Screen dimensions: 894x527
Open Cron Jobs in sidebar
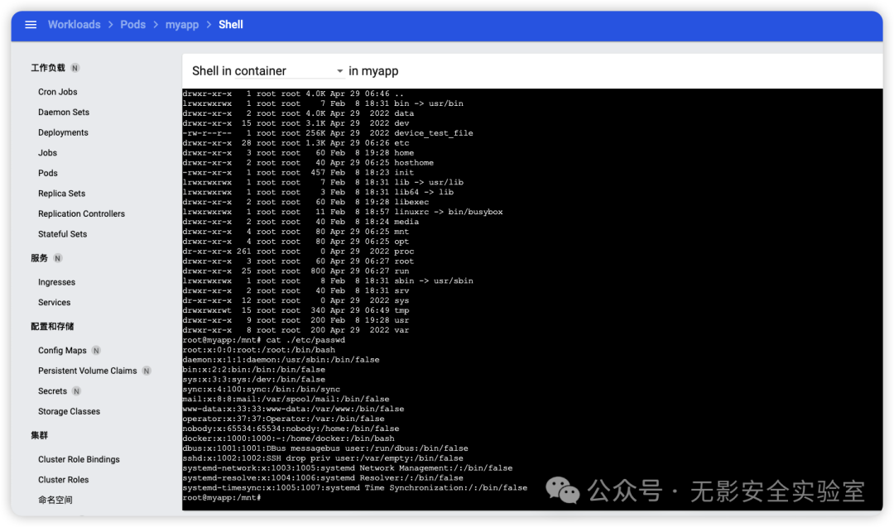58,92
